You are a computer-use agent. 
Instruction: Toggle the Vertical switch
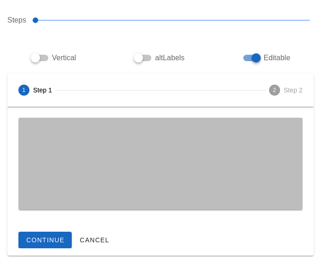tap(40, 58)
